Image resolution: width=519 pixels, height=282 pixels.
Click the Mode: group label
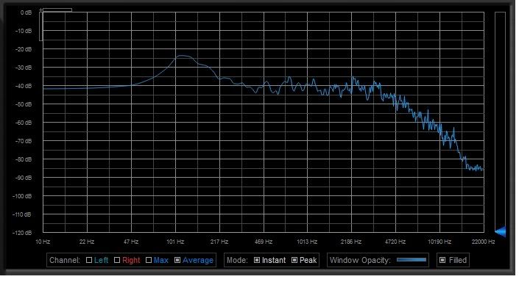(x=237, y=260)
